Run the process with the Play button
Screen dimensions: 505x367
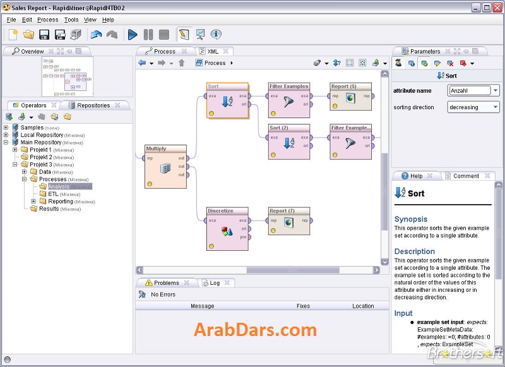(x=133, y=35)
